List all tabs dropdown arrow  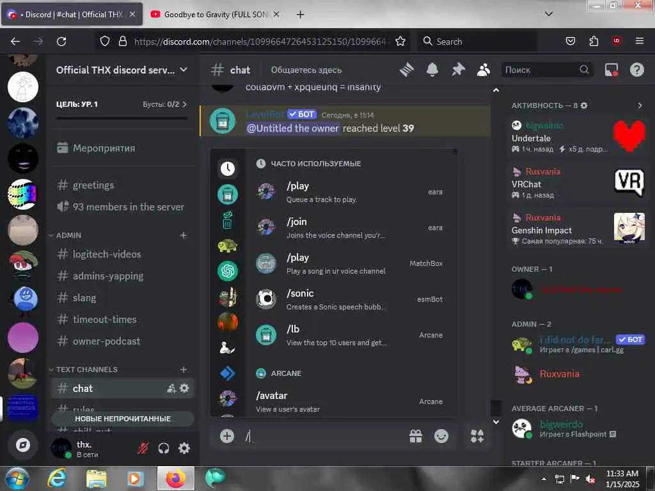click(x=549, y=14)
